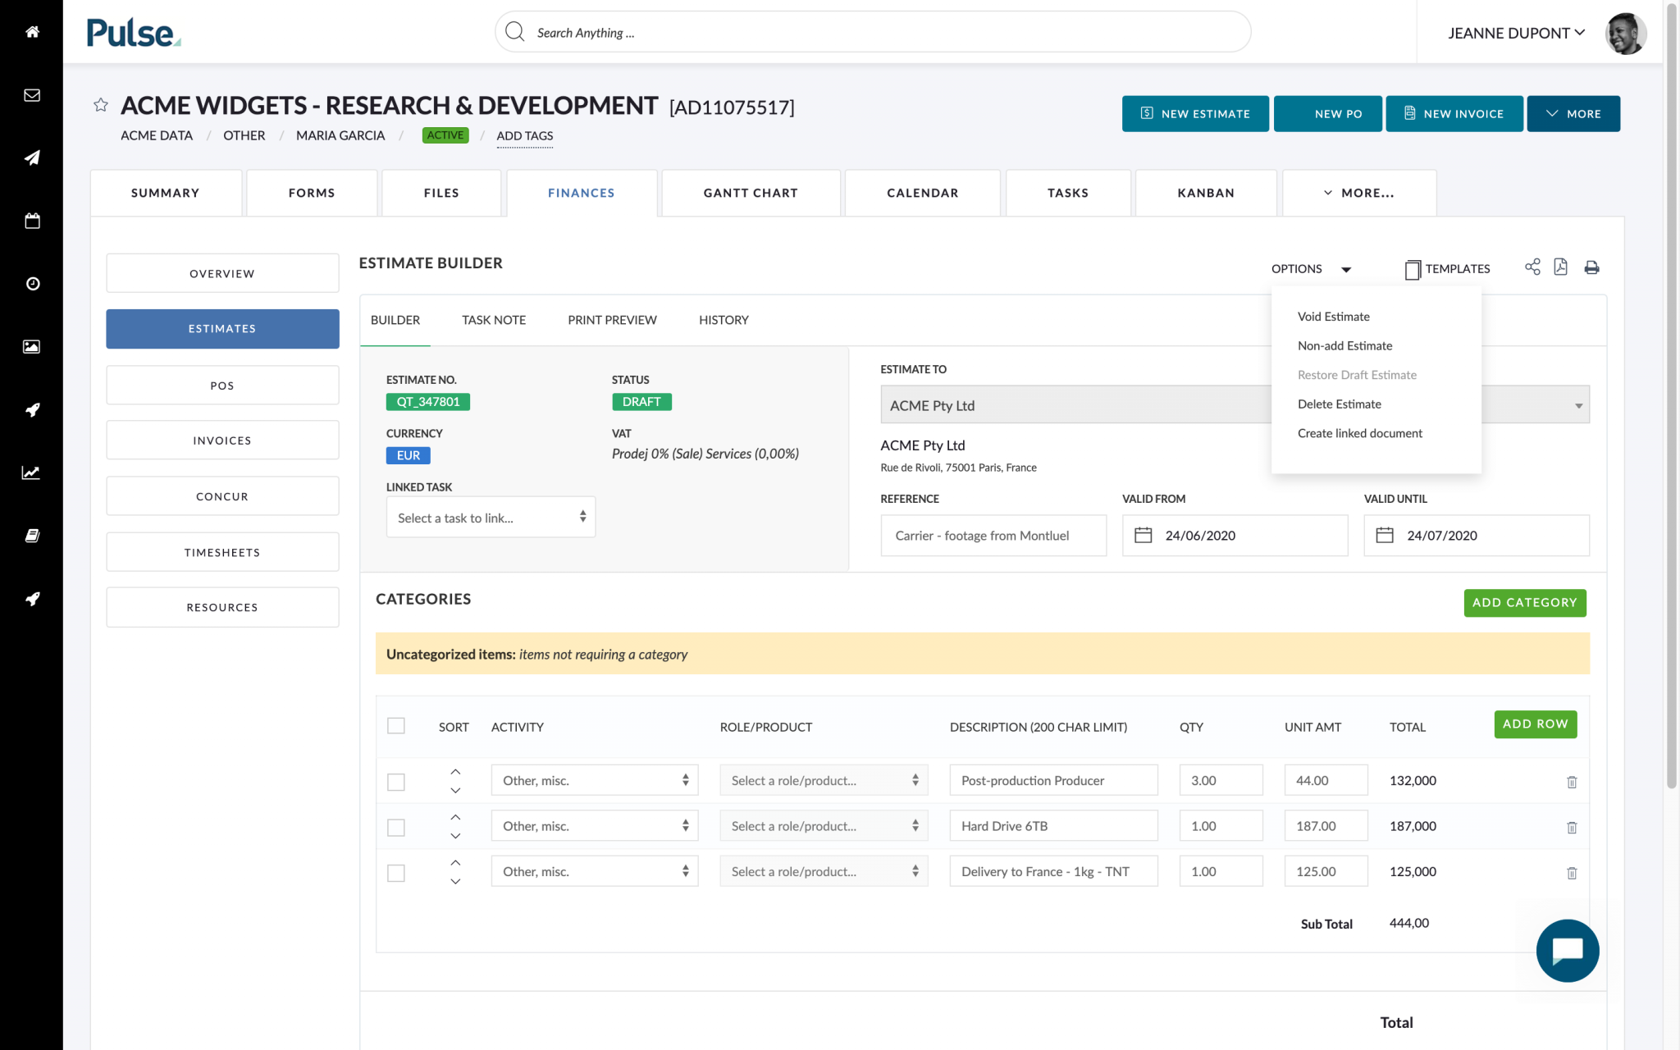Open the calendar icon in left sidebar
This screenshot has height=1050, width=1680.
pos(31,221)
